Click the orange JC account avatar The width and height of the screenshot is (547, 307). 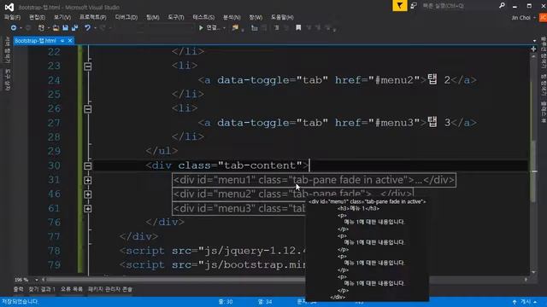tap(544, 17)
